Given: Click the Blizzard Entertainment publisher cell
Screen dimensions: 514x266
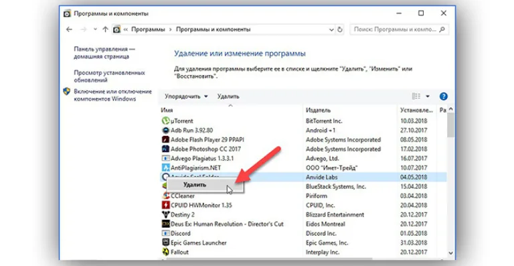Looking at the screenshot, I should coord(335,215).
